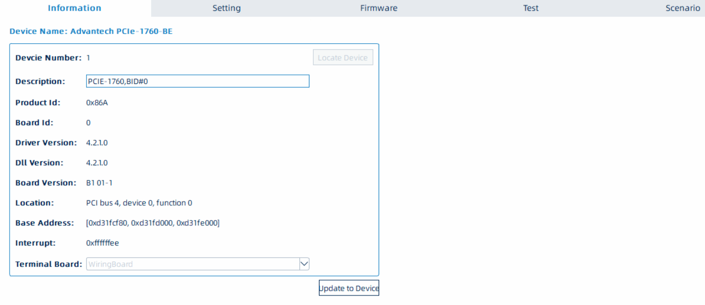Click the Product Id value 0x86A
Image resolution: width=705 pixels, height=305 pixels.
pos(97,102)
